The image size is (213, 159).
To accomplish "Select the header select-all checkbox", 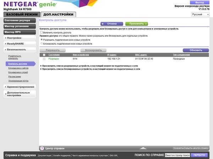I will [44, 55].
